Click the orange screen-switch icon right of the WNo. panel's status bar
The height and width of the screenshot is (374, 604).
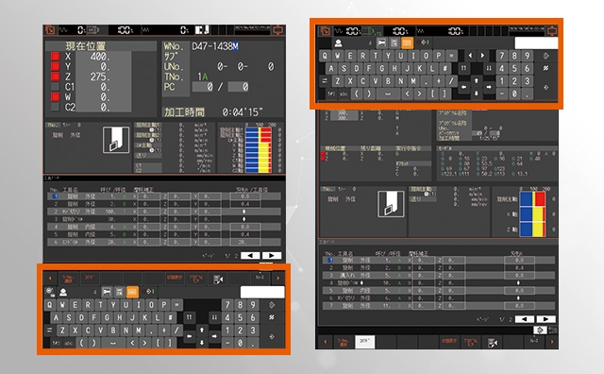[x=277, y=29]
